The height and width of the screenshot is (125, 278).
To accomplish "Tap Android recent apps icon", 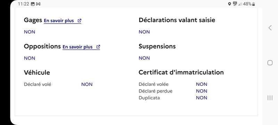I will click(270, 98).
